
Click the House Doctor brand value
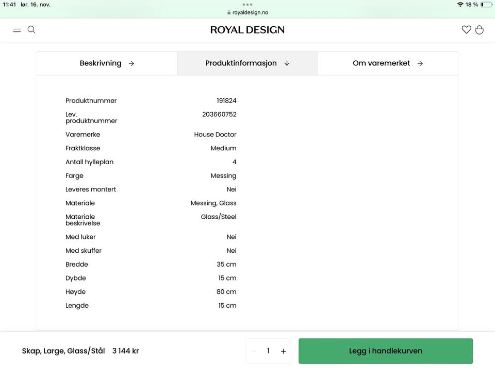tap(215, 134)
